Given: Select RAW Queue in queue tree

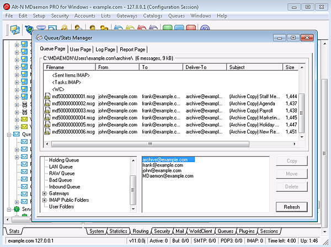Looking at the screenshot, I should click(x=62, y=173).
